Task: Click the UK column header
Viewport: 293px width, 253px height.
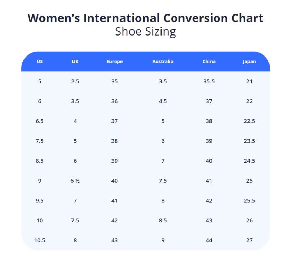Action: coord(75,62)
